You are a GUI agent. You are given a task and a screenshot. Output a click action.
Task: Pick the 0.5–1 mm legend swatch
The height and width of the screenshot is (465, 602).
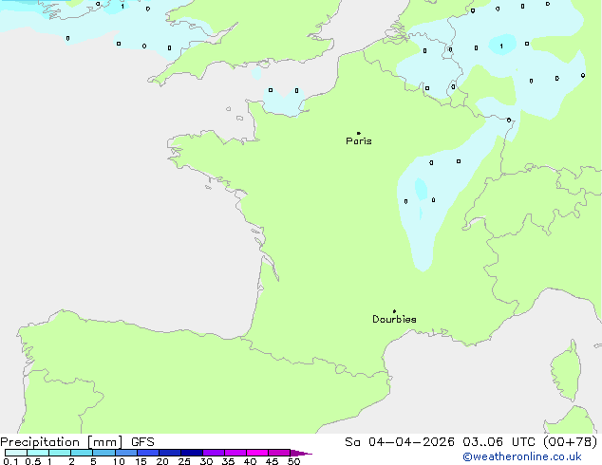(38, 453)
